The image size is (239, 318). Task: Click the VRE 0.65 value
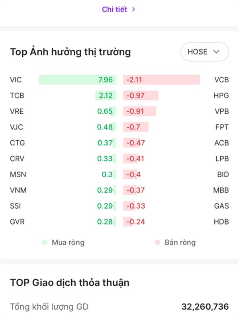pyautogui.click(x=105, y=111)
